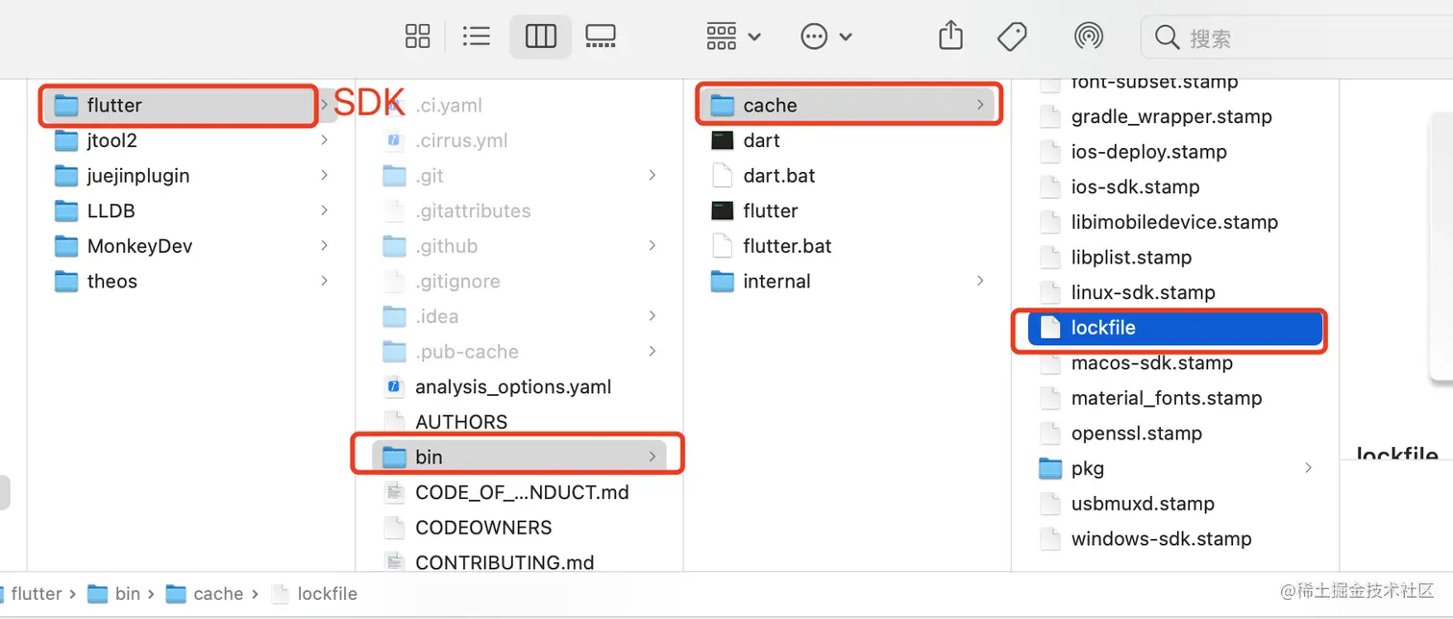Click the flutter executable icon
Viewport: 1453px width, 619px height.
(723, 210)
